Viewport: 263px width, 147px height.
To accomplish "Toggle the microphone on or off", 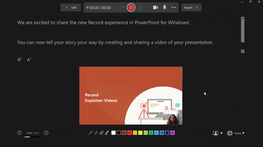I will click(165, 8).
